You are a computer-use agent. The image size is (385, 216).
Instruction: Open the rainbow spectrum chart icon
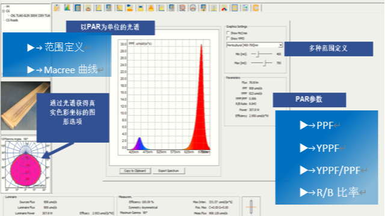(67, 8)
